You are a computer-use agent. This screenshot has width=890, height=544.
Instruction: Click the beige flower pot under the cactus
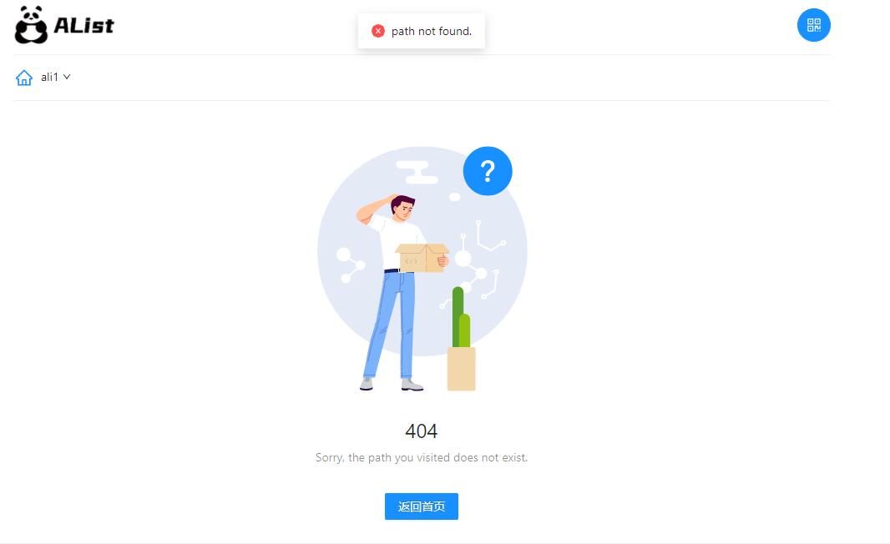(461, 369)
